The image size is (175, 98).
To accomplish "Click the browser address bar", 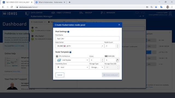I will [x=80, y=7].
